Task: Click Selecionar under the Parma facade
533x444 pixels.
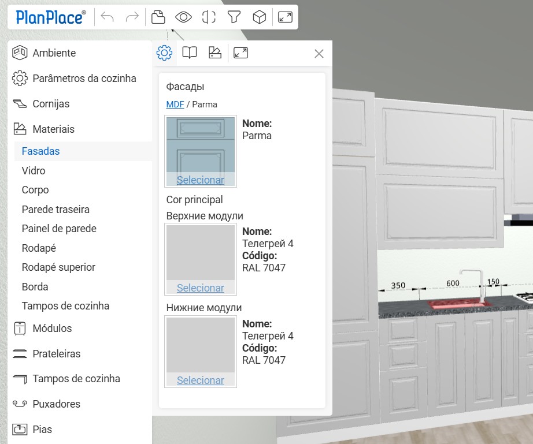Action: click(201, 180)
